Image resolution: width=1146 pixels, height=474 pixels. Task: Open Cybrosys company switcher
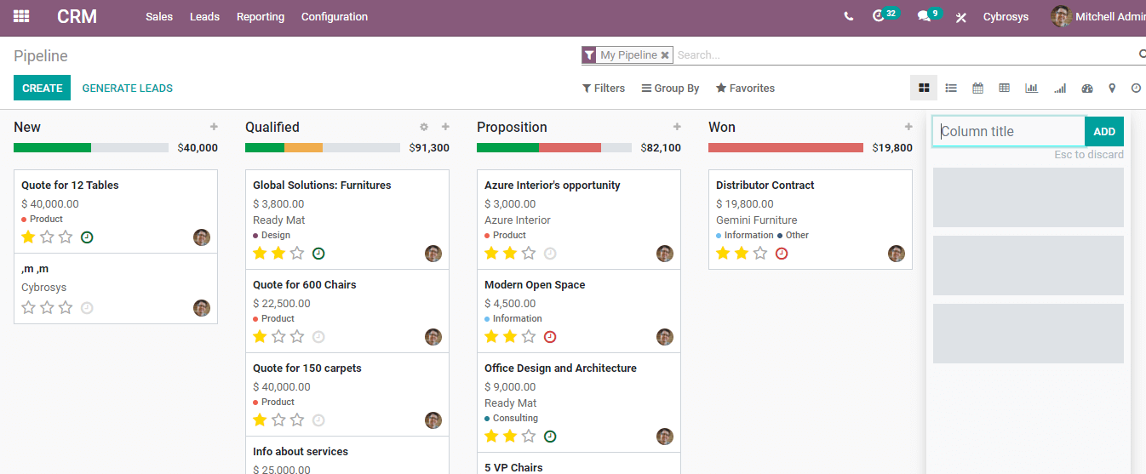[x=1006, y=17]
